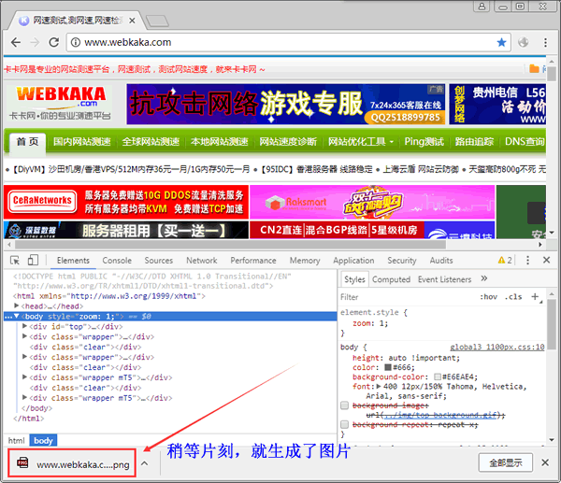The height and width of the screenshot is (483, 561).
Task: Select the Styles sidebar tab
Action: pos(354,279)
